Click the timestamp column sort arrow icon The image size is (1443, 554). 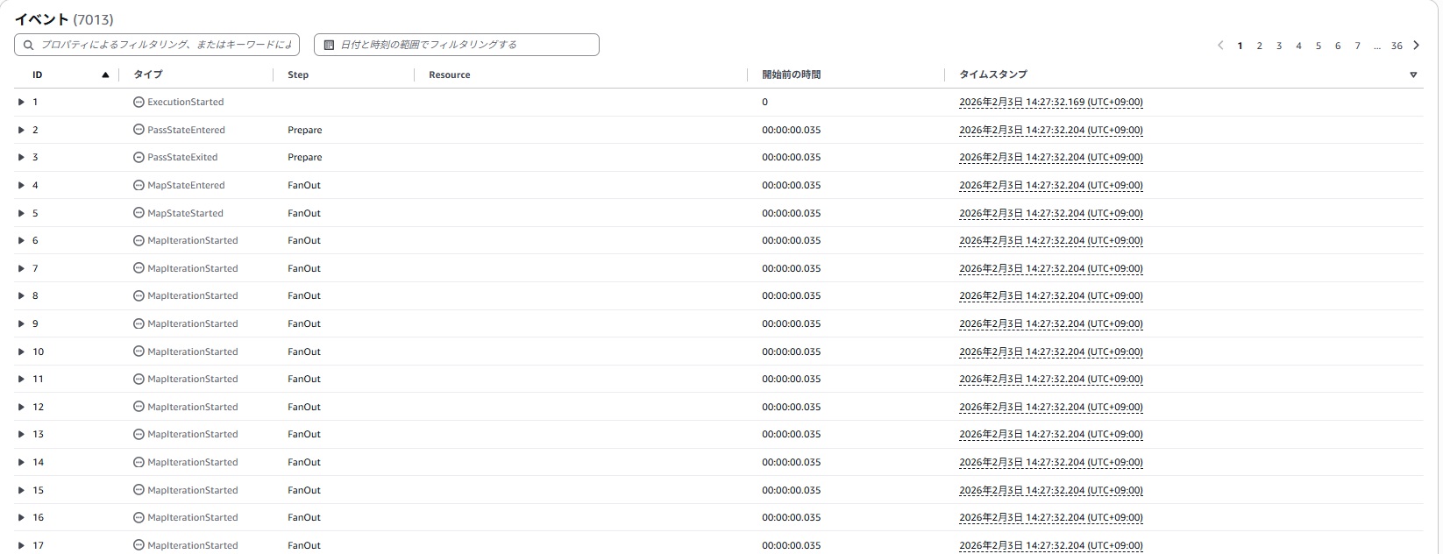point(1413,75)
